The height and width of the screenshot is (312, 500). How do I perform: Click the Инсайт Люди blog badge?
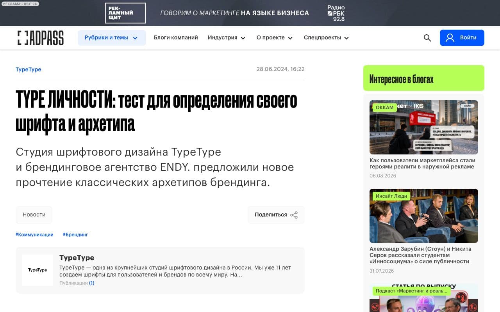click(391, 196)
